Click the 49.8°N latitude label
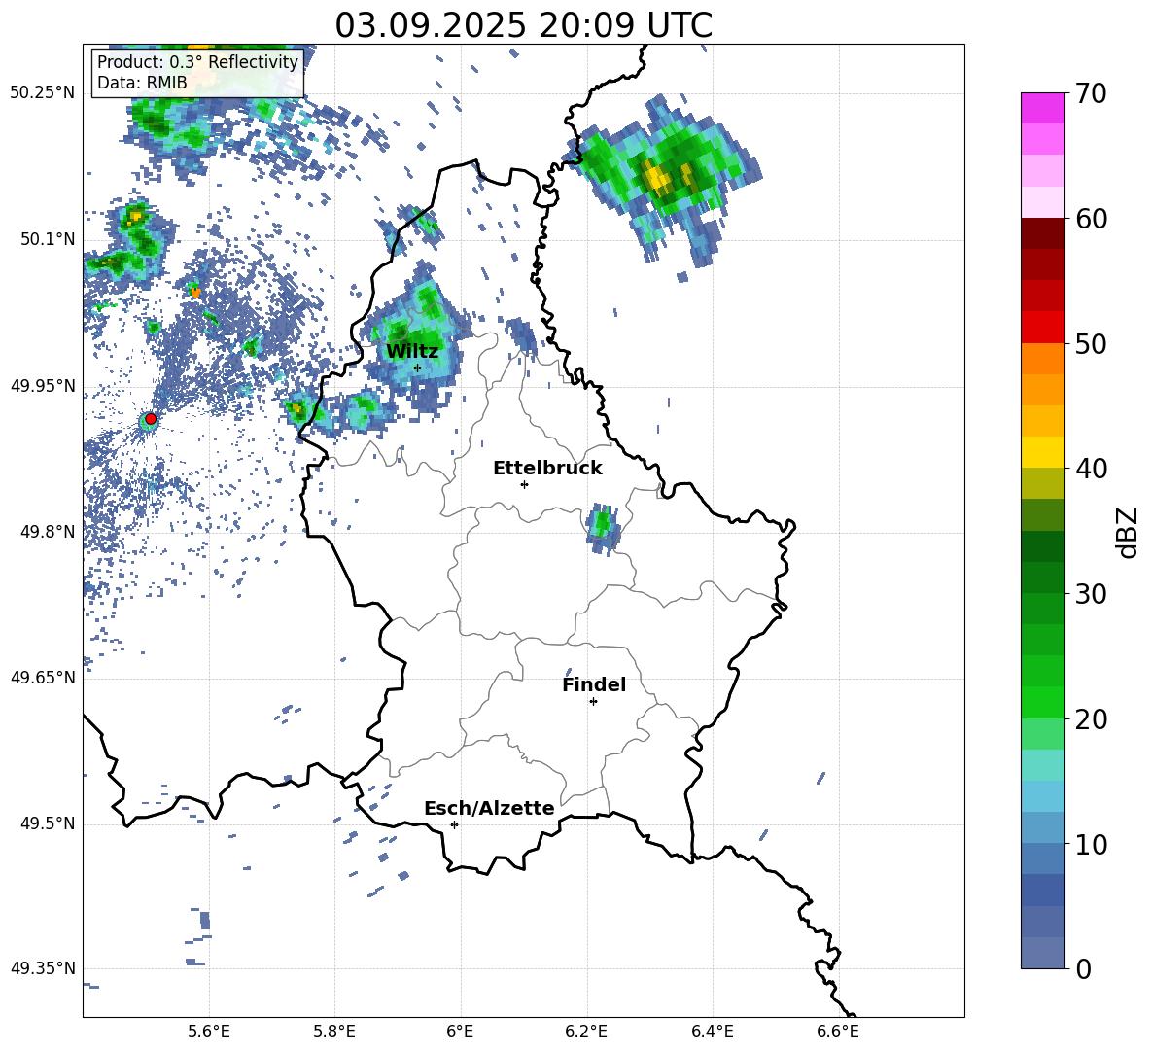This screenshot has height=1051, width=1151. (x=47, y=532)
